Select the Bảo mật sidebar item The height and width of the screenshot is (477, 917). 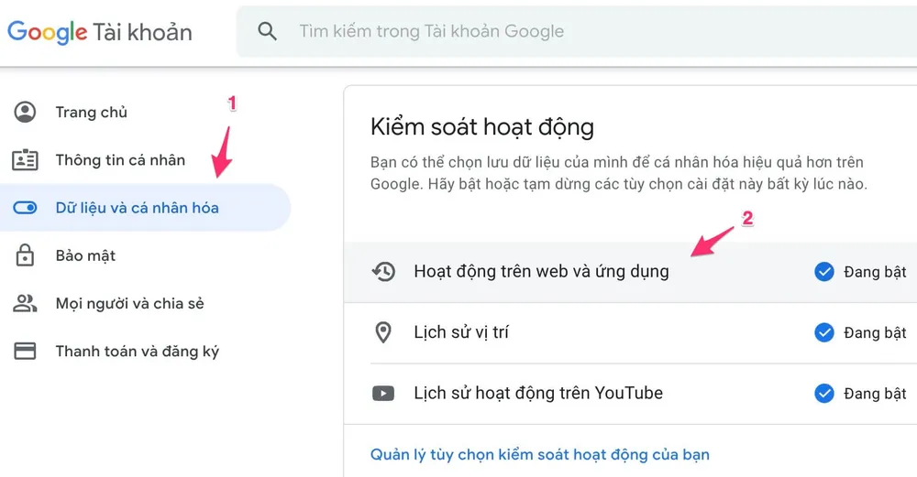pyautogui.click(x=85, y=255)
